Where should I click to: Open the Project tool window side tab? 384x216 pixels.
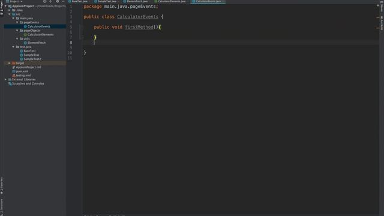pyautogui.click(x=2, y=8)
